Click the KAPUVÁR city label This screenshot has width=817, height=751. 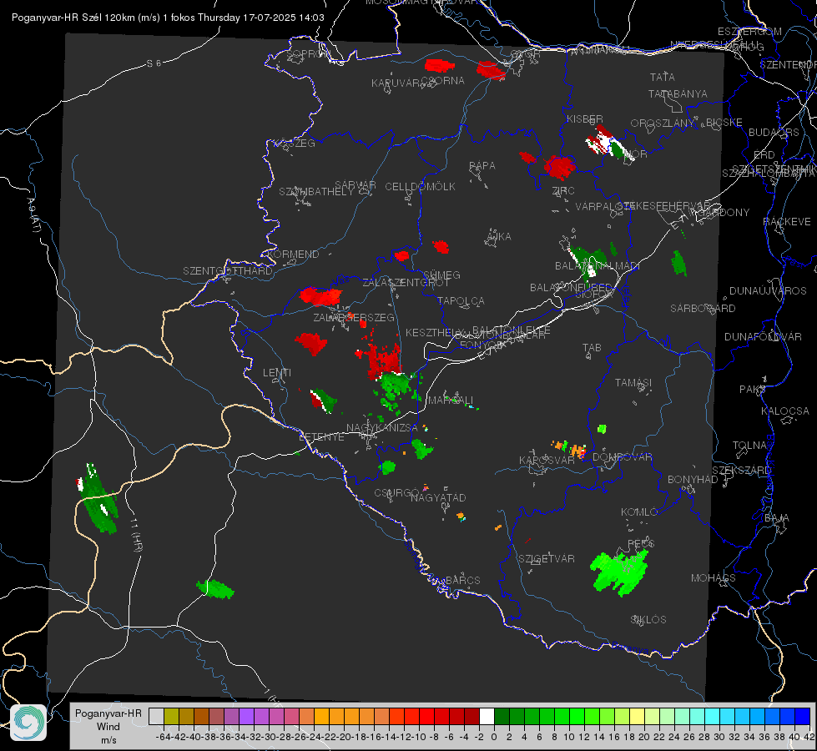tap(396, 83)
